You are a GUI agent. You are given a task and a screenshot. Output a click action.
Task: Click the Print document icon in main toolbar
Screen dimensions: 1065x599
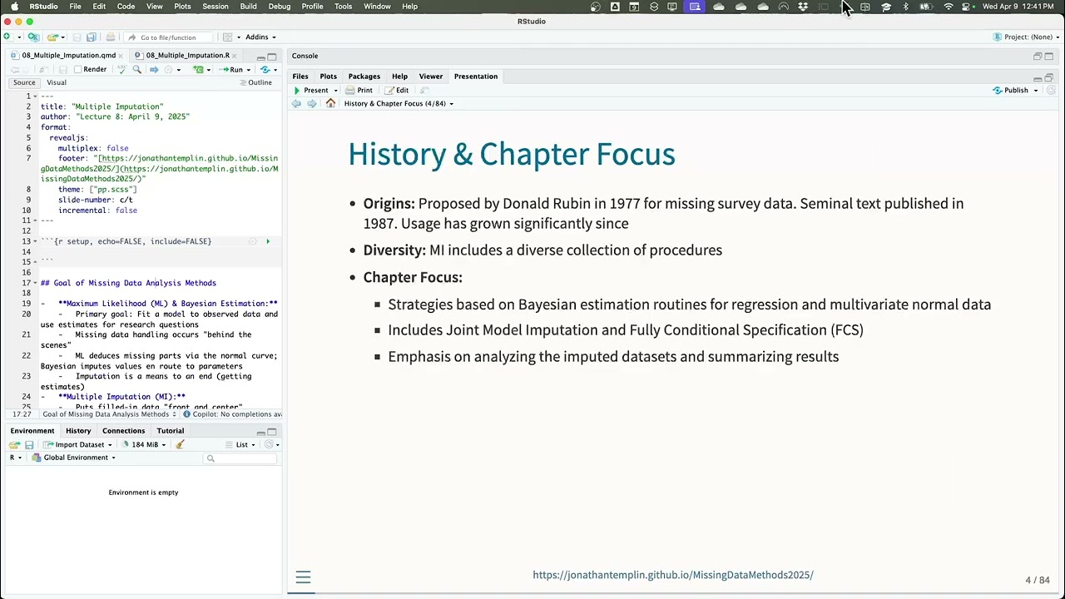[x=111, y=37]
